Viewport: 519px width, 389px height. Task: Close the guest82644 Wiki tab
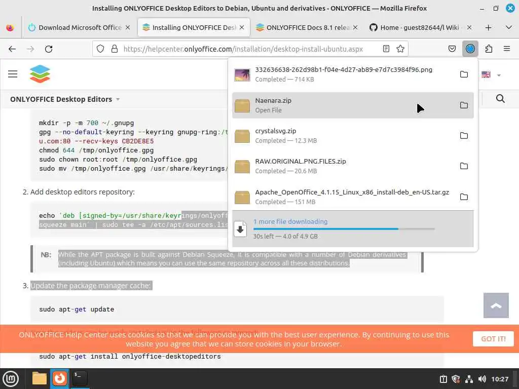[469, 28]
